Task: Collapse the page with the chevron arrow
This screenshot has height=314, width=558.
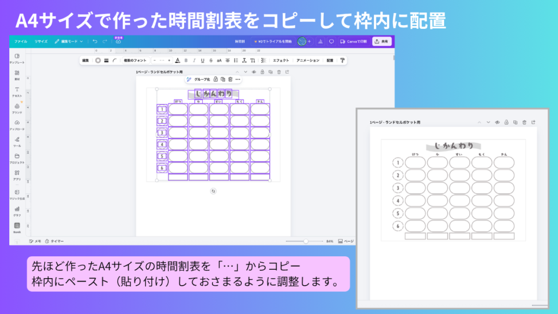Action: [x=237, y=72]
